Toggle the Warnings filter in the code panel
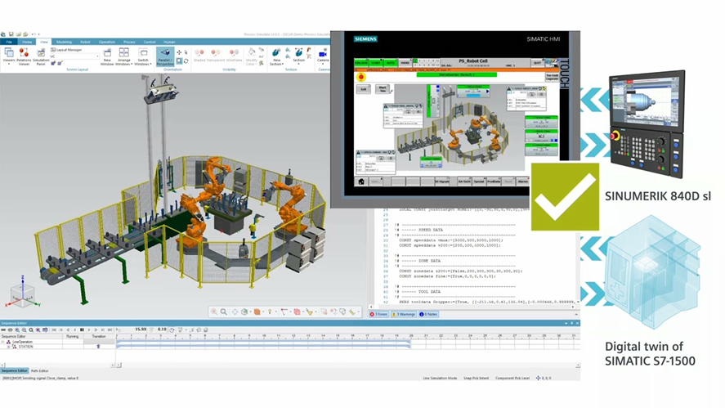725x408 pixels. [404, 315]
